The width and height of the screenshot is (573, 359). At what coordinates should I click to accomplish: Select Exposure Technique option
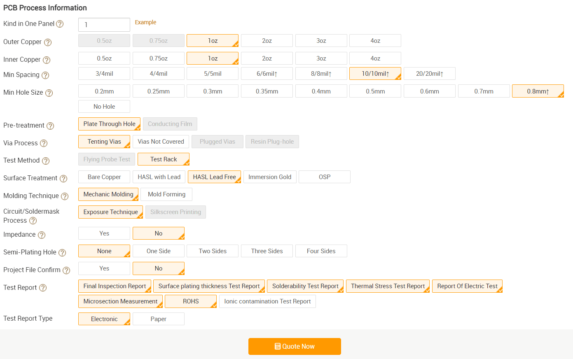tap(111, 212)
